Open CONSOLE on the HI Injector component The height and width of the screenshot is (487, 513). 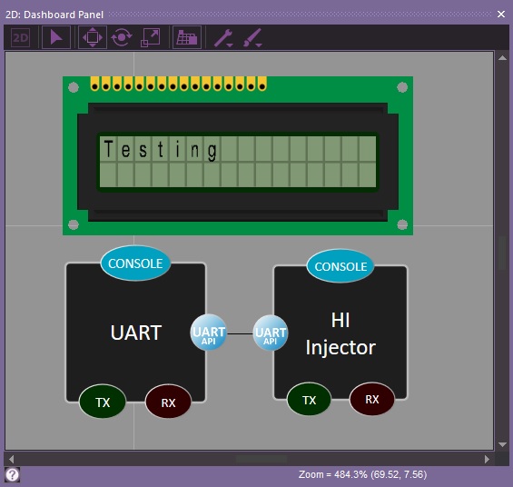point(340,266)
